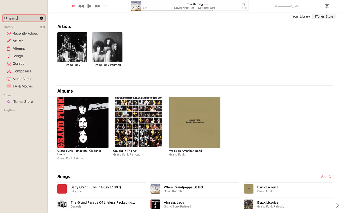Show the Up Next queue list

coord(335,6)
